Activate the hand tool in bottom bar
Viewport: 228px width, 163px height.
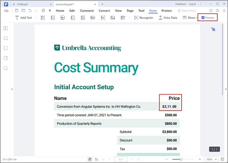coord(90,159)
